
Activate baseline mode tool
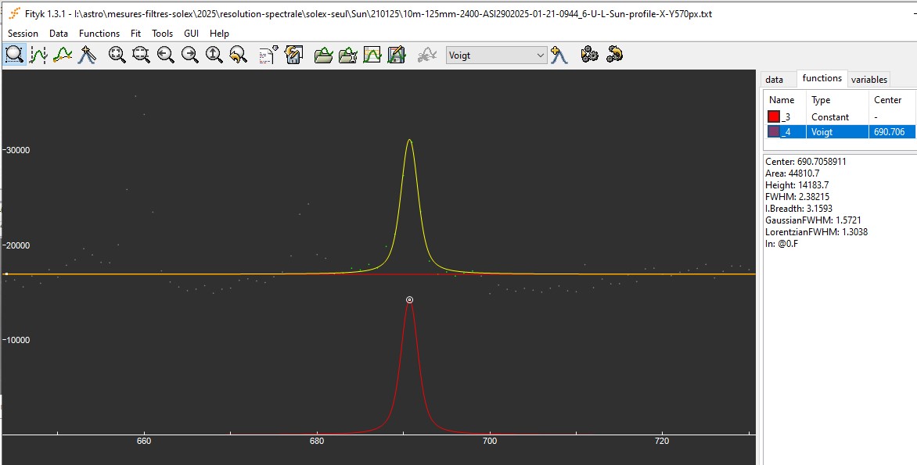coord(63,55)
